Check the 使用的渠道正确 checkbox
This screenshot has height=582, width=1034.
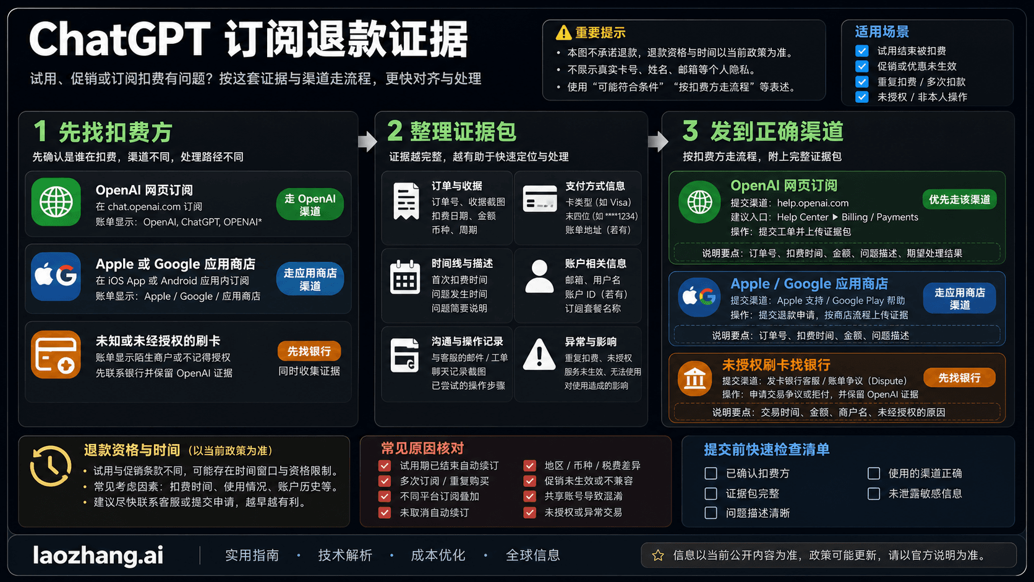pyautogui.click(x=874, y=473)
